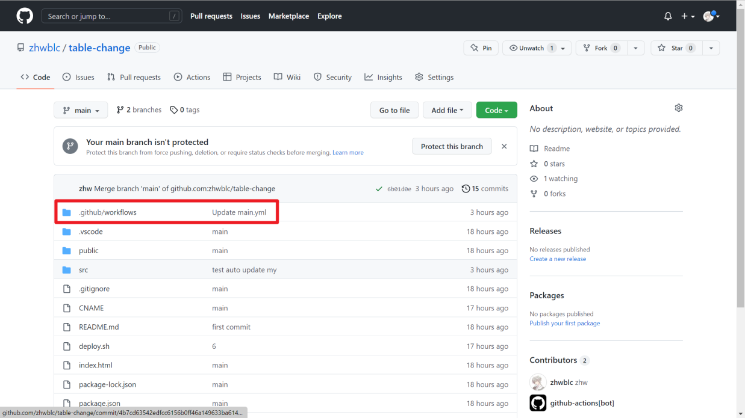View the 2 branches link
The image size is (745, 418).
(139, 110)
